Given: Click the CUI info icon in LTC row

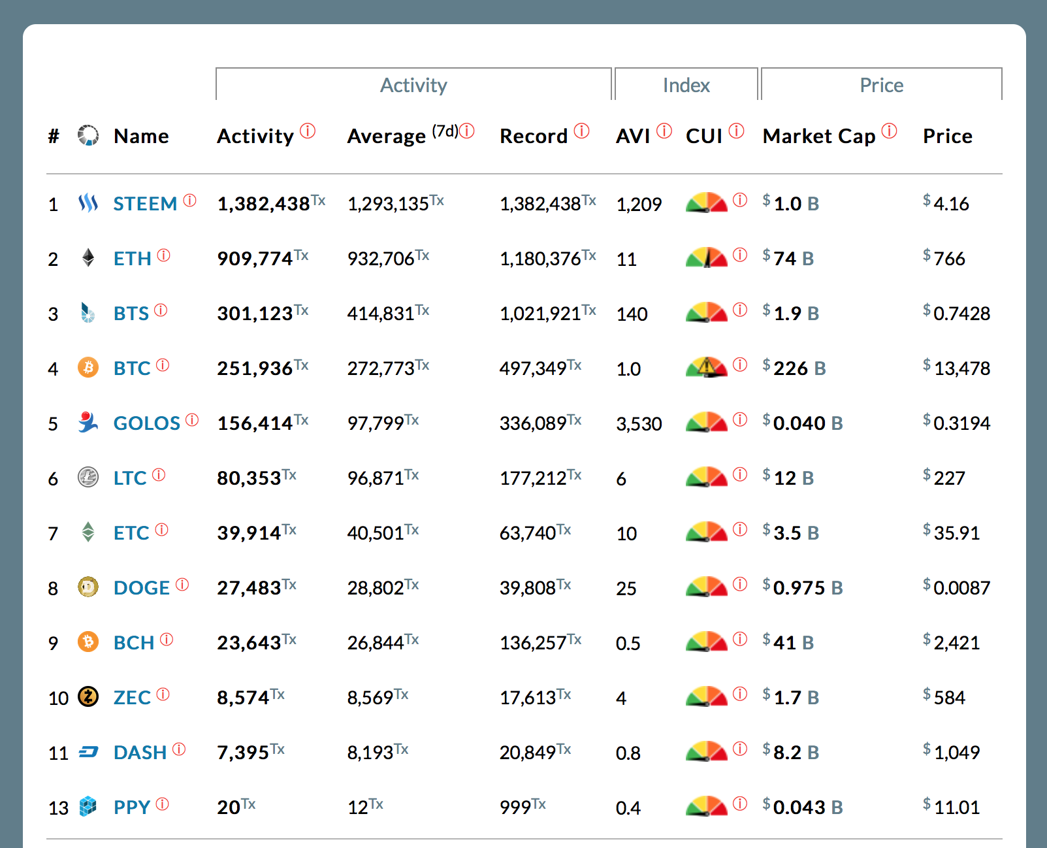Looking at the screenshot, I should coord(740,474).
